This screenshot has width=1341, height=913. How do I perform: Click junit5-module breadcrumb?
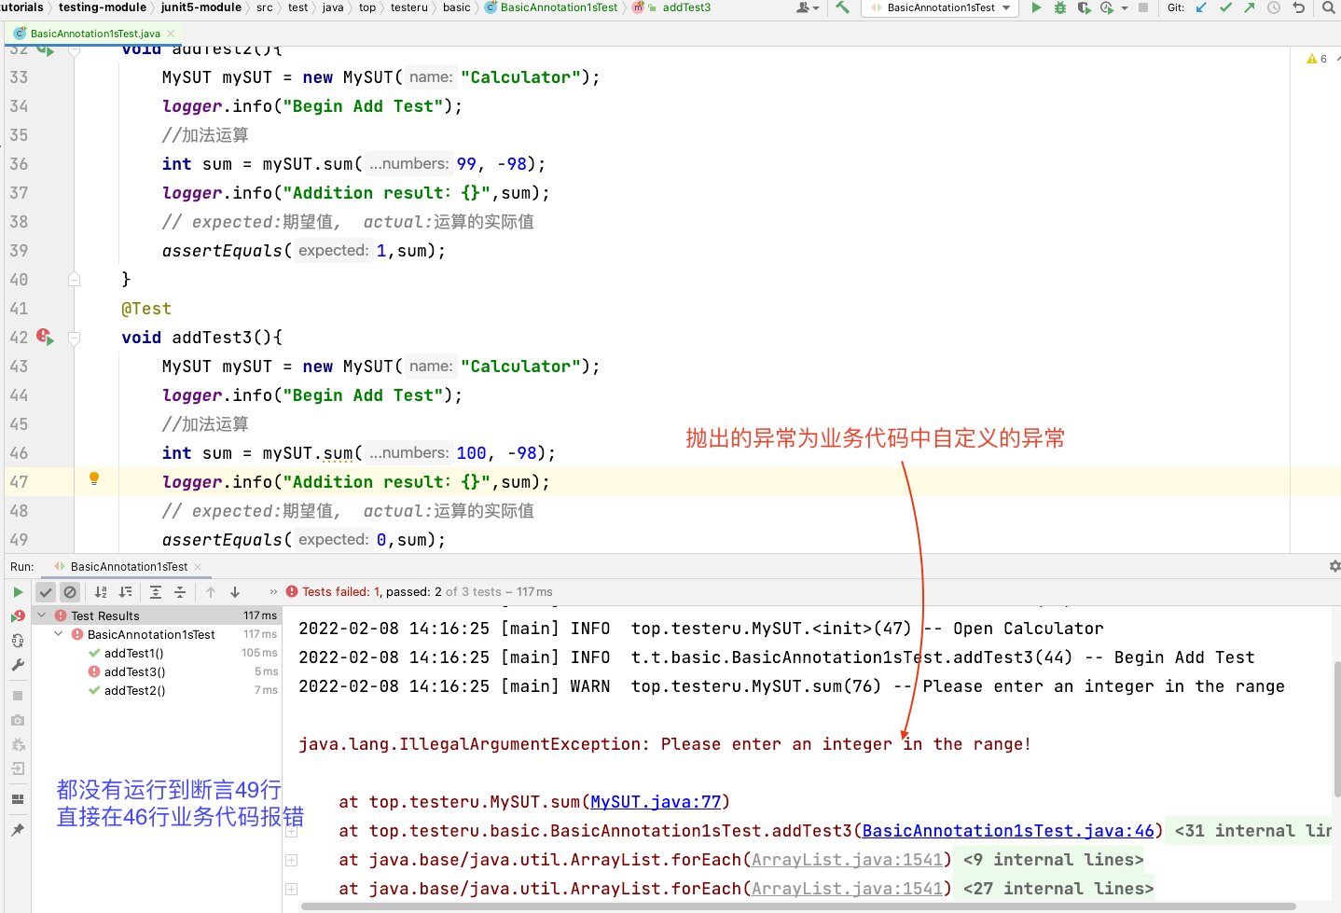pos(201,7)
